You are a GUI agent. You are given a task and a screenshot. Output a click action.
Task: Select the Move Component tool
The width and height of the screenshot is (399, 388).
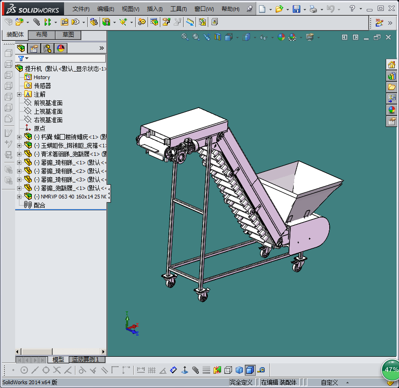click(x=75, y=22)
